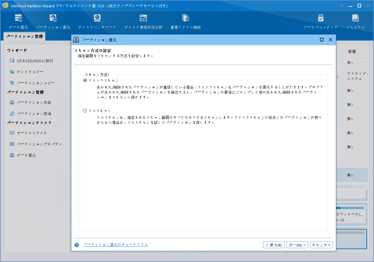Viewport: 374px width, 262px height.
Task: Click the sidebar データ復元 icon
Action: pos(12,155)
